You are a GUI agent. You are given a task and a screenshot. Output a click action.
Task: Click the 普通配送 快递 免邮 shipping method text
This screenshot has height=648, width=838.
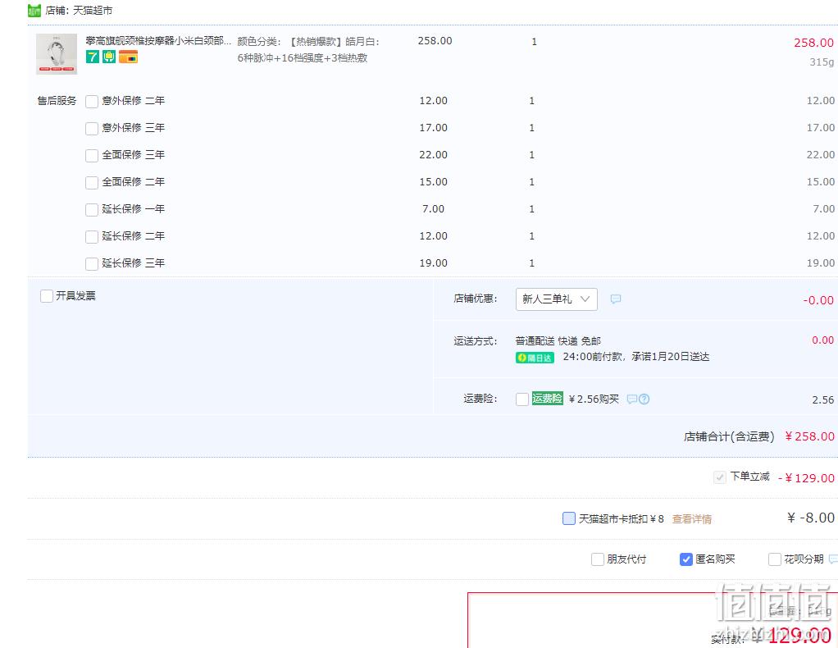click(x=558, y=341)
